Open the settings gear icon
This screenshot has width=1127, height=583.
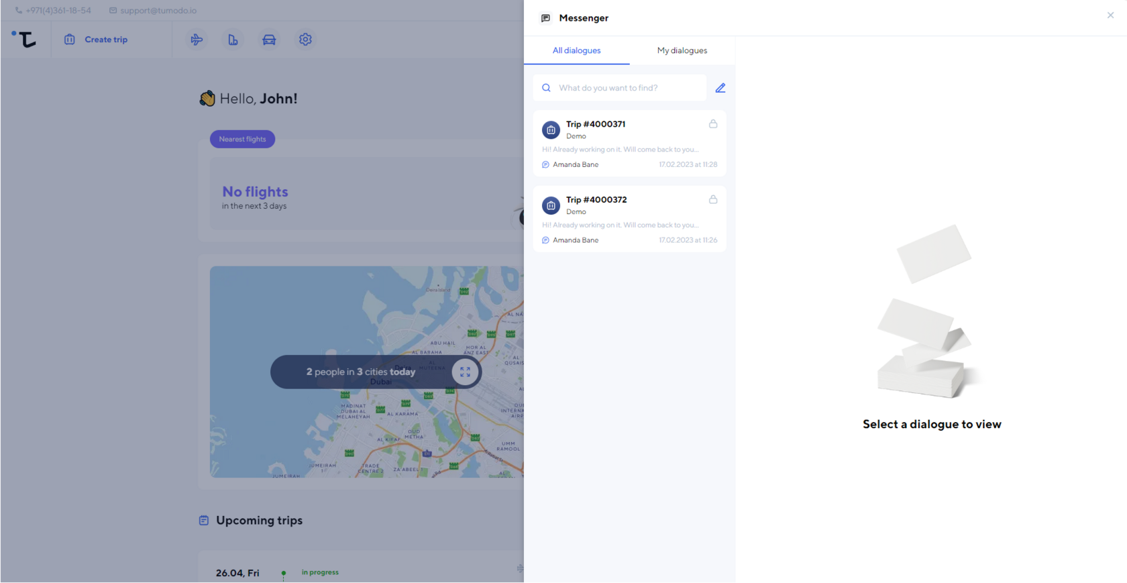click(x=305, y=40)
